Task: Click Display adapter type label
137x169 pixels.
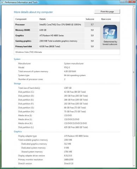Action: click(x=28, y=136)
